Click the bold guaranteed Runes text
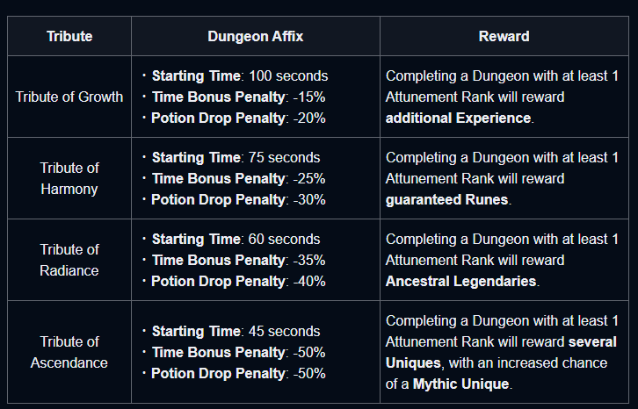The height and width of the screenshot is (409, 638). [446, 199]
